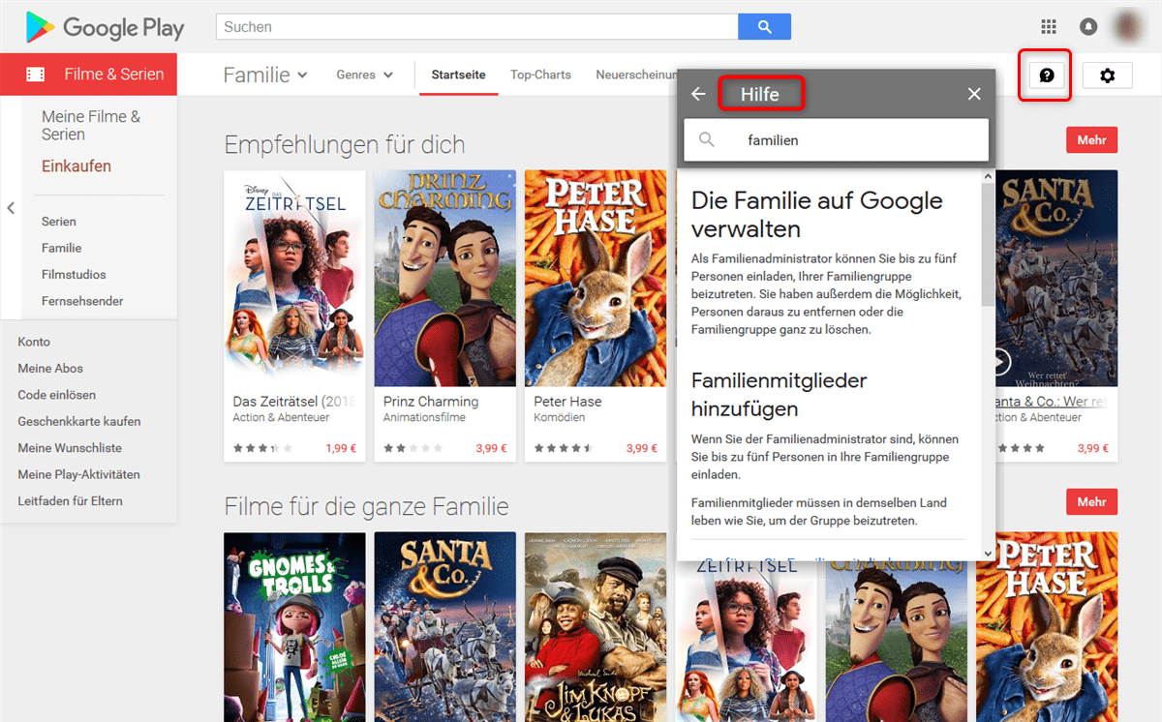
Task: Open the Genres dropdown
Action: click(365, 75)
